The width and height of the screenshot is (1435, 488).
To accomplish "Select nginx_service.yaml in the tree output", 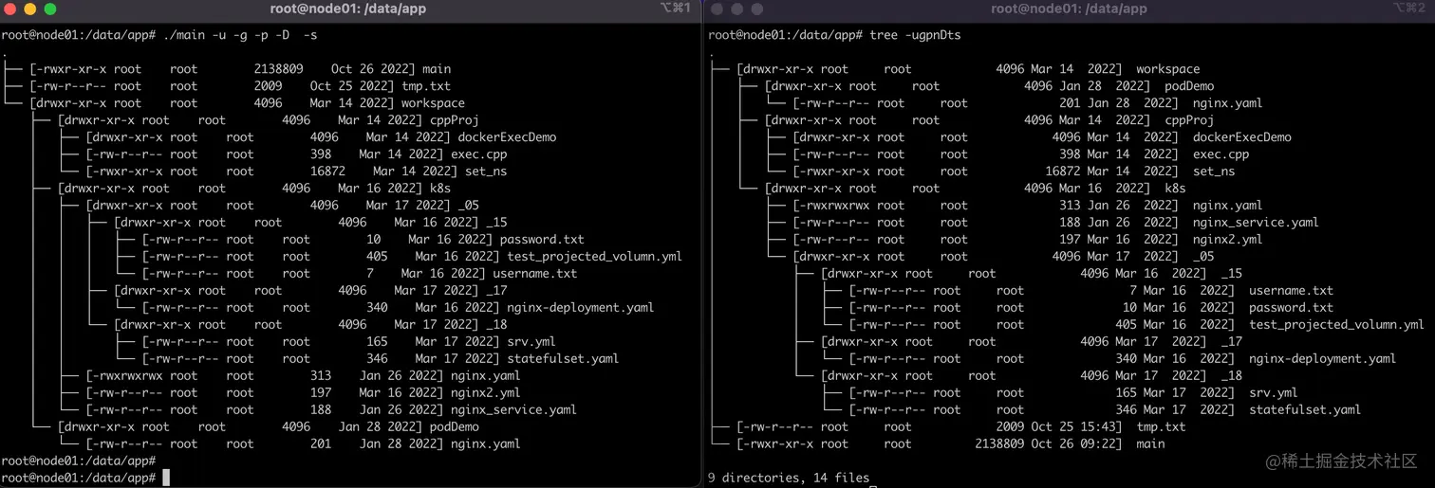I will (1256, 223).
